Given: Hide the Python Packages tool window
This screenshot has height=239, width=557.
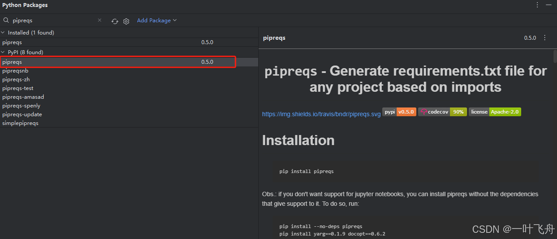Looking at the screenshot, I should pos(549,5).
